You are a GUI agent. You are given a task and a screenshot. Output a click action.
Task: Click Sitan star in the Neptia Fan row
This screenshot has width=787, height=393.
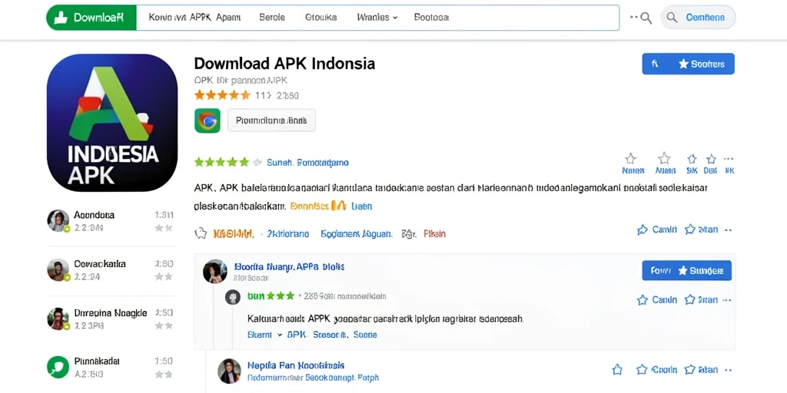click(690, 370)
